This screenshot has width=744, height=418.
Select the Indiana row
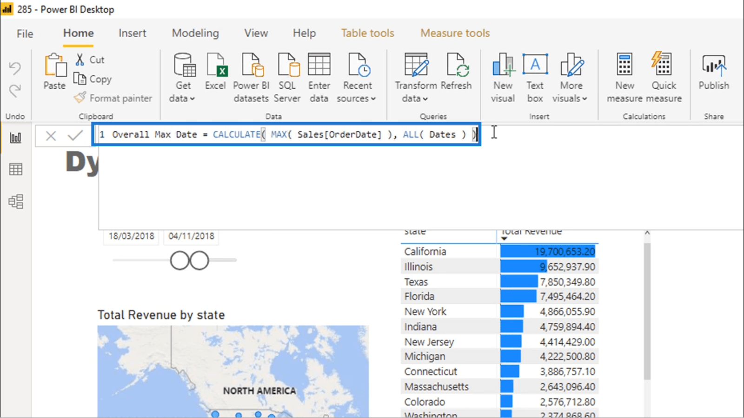pos(499,327)
